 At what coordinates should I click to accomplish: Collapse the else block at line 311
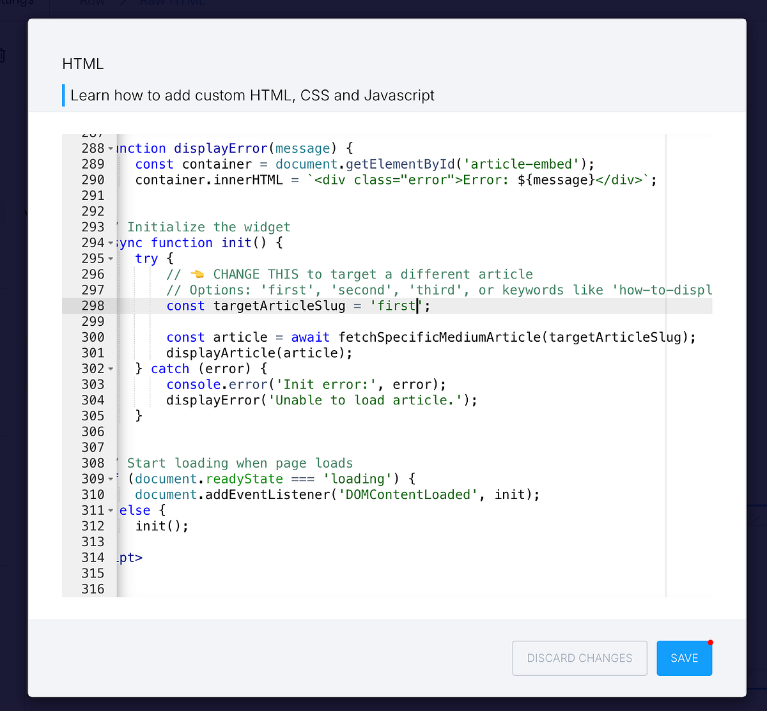click(x=110, y=510)
